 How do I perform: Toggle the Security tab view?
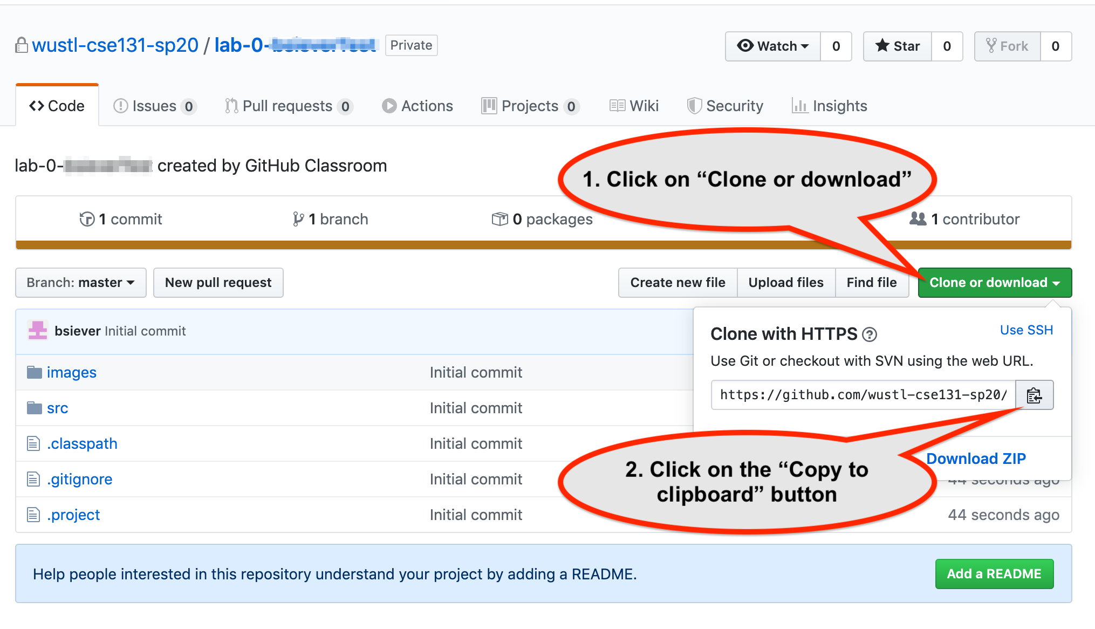tap(723, 105)
